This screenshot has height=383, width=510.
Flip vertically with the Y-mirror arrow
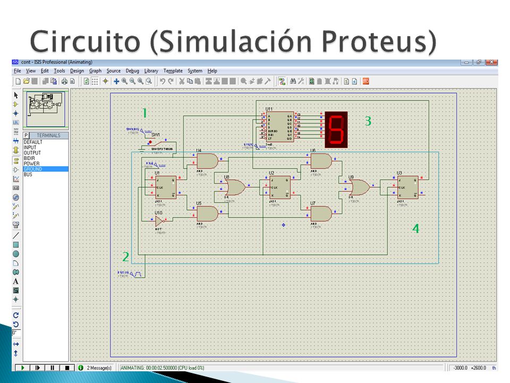coord(16,353)
